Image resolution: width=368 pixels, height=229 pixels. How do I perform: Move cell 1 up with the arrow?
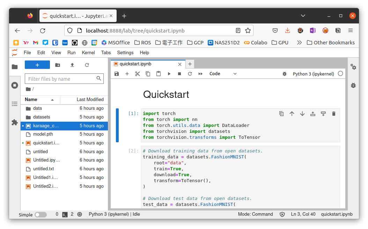pyautogui.click(x=292, y=114)
